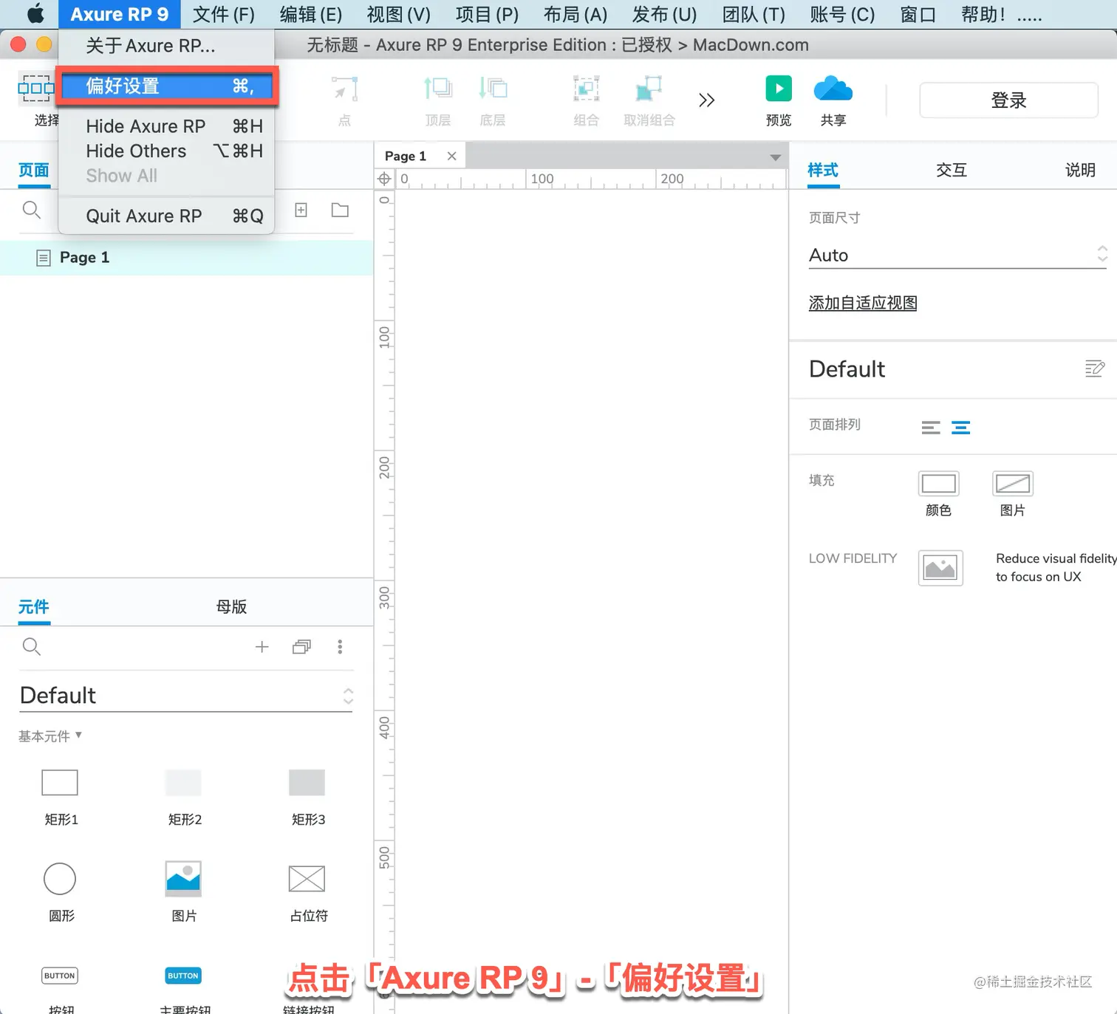Select 偏好设置 in the Axure menu
The height and width of the screenshot is (1014, 1117).
pos(168,86)
